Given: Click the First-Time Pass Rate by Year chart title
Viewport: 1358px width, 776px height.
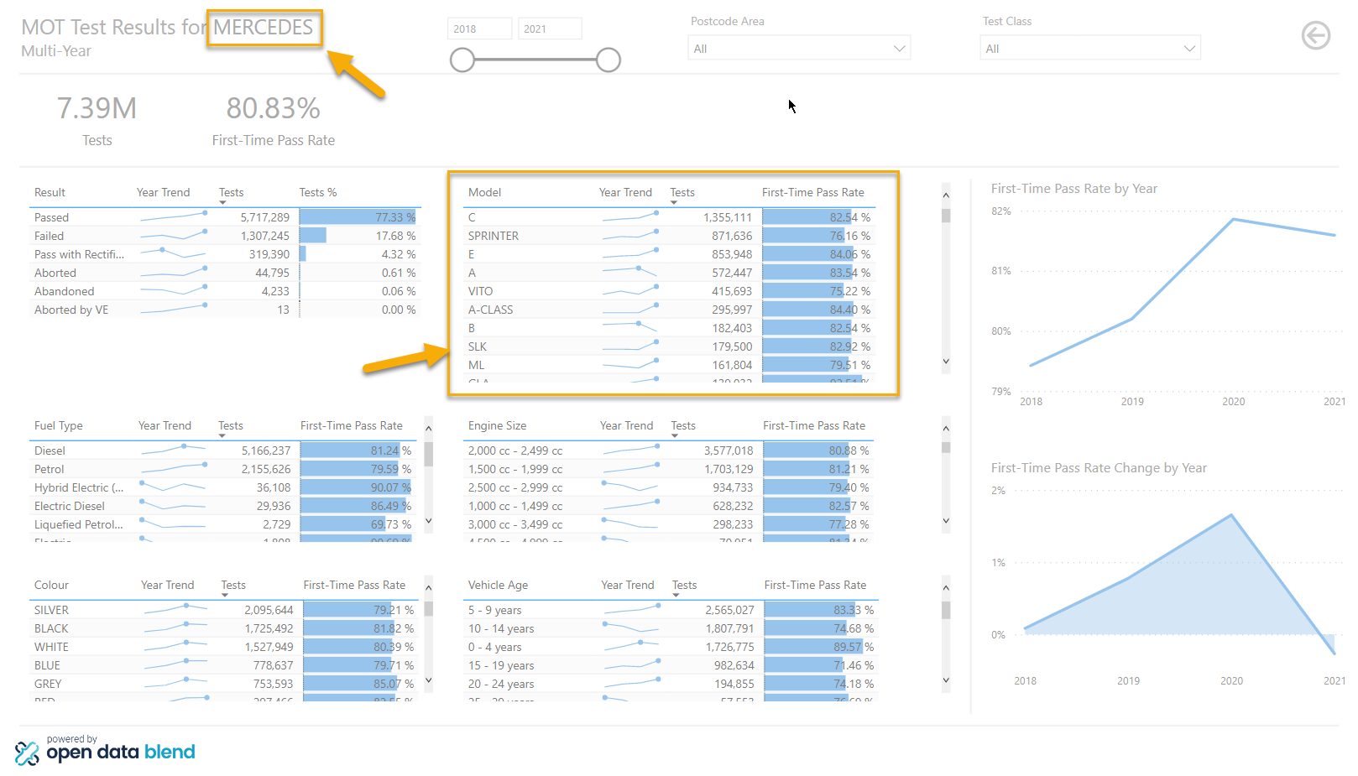Looking at the screenshot, I should click(1073, 189).
